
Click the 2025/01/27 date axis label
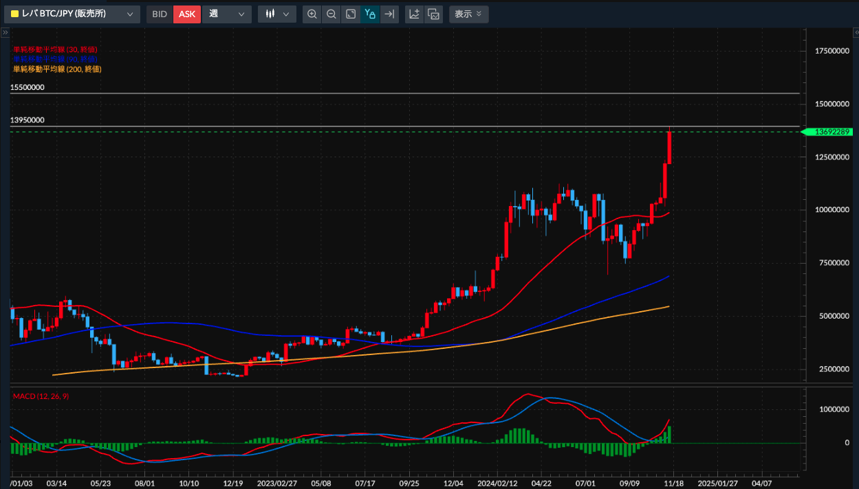718,483
